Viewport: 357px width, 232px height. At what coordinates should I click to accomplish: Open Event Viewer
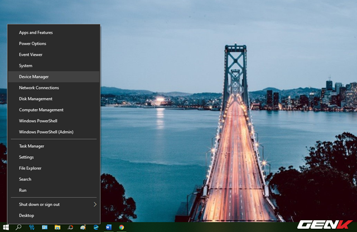coord(31,55)
